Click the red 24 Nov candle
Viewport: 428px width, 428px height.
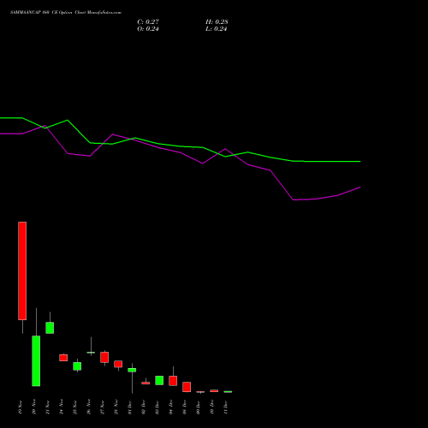[63, 358]
